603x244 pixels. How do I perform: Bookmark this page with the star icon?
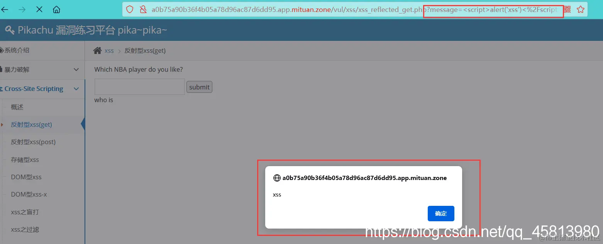click(x=581, y=10)
